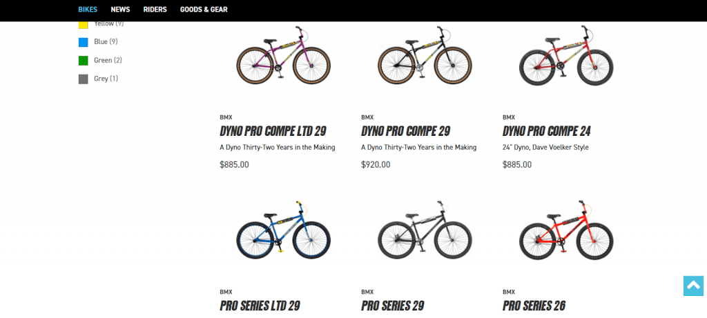
Task: Open GOODS & GEAR navigation link
Action: (204, 10)
